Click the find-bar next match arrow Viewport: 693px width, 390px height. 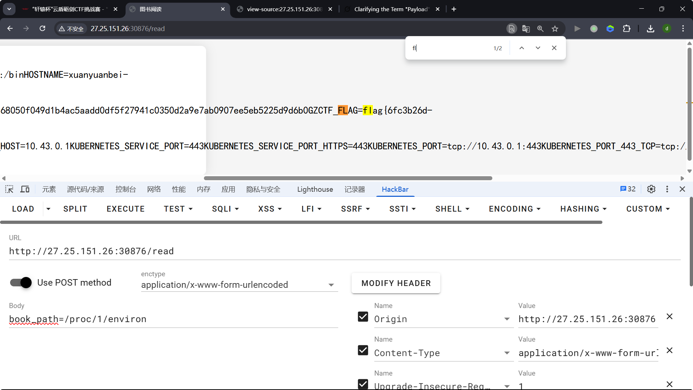[x=538, y=48]
